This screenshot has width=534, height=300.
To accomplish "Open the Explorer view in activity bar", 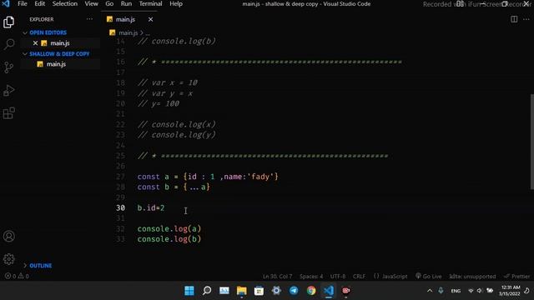I will [9, 22].
